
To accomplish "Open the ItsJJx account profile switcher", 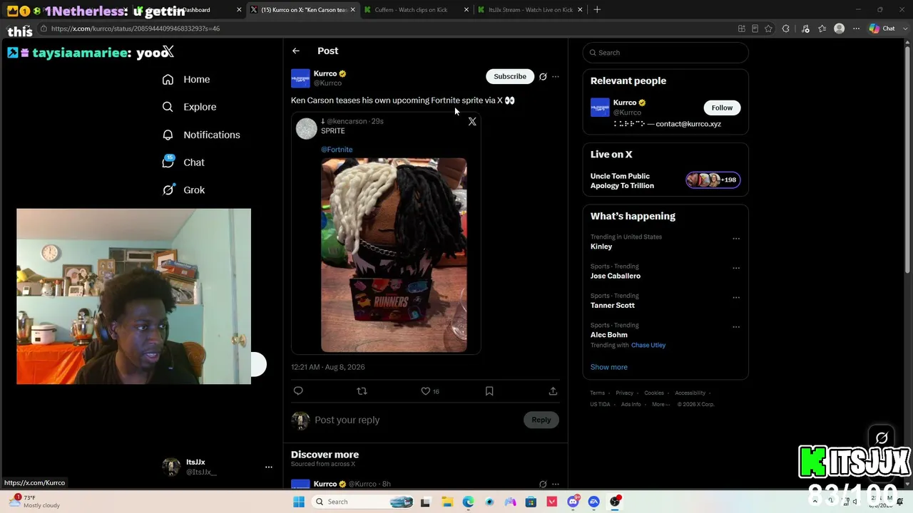I will click(x=218, y=467).
